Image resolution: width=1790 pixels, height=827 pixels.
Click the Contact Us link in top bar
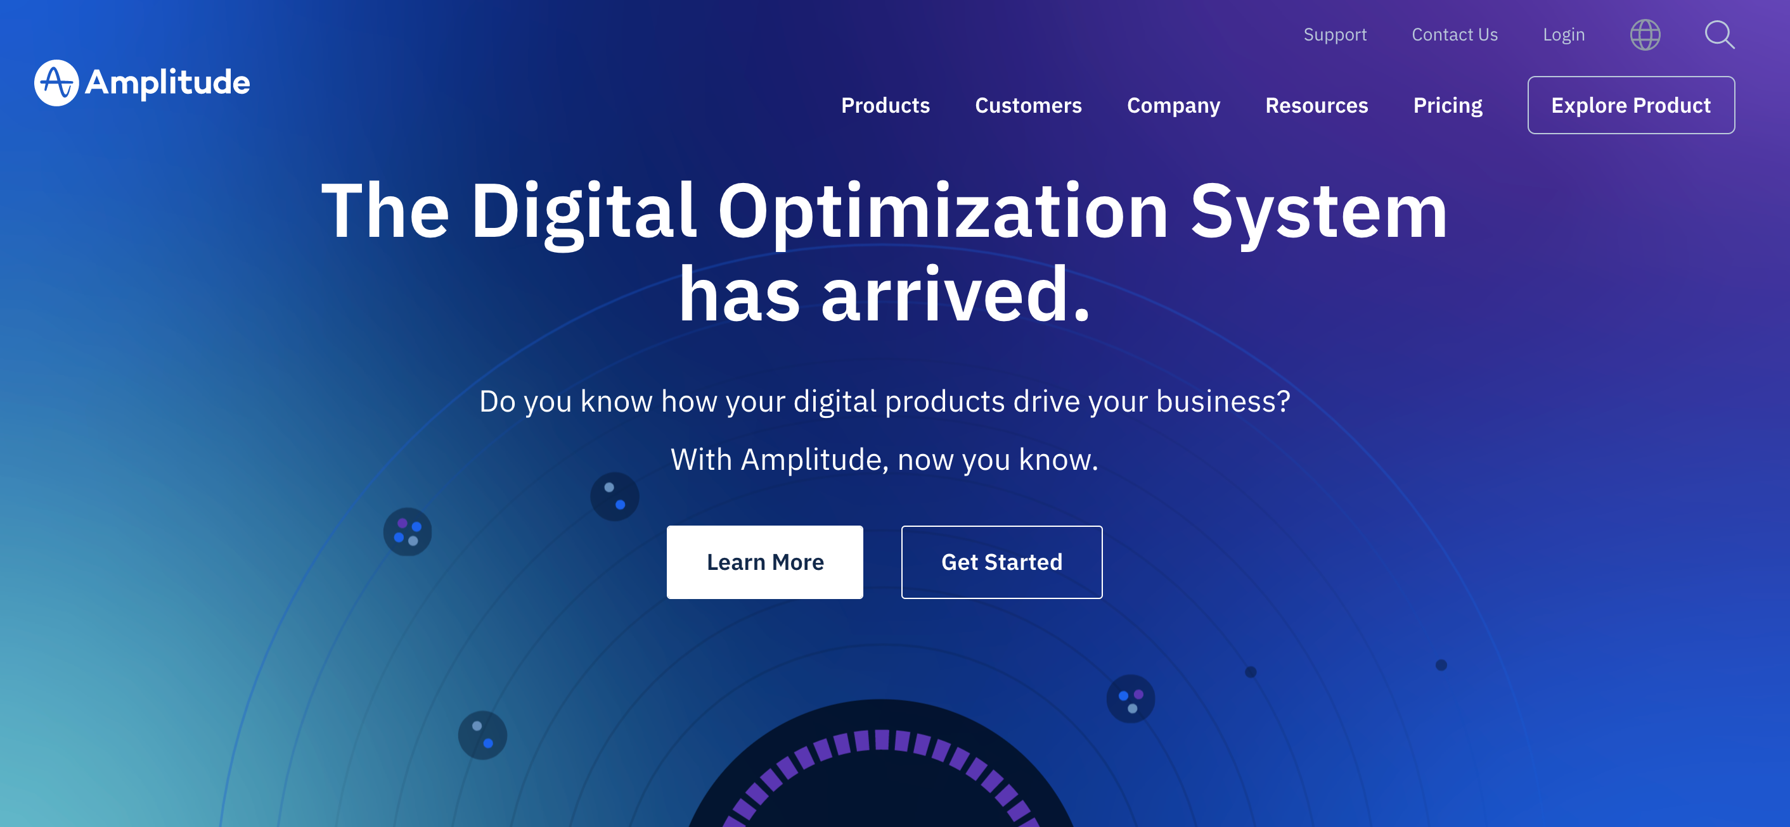[1454, 34]
